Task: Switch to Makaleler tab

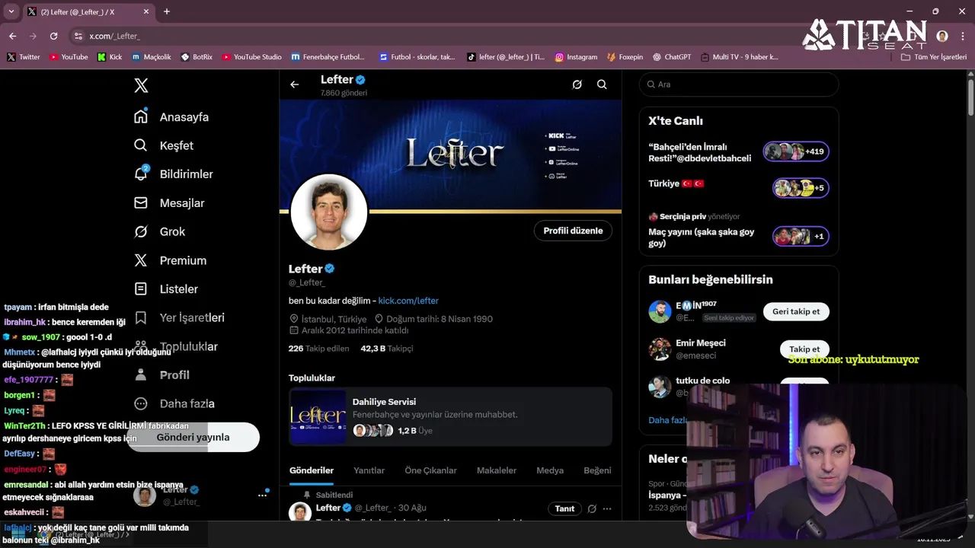Action: [x=497, y=470]
